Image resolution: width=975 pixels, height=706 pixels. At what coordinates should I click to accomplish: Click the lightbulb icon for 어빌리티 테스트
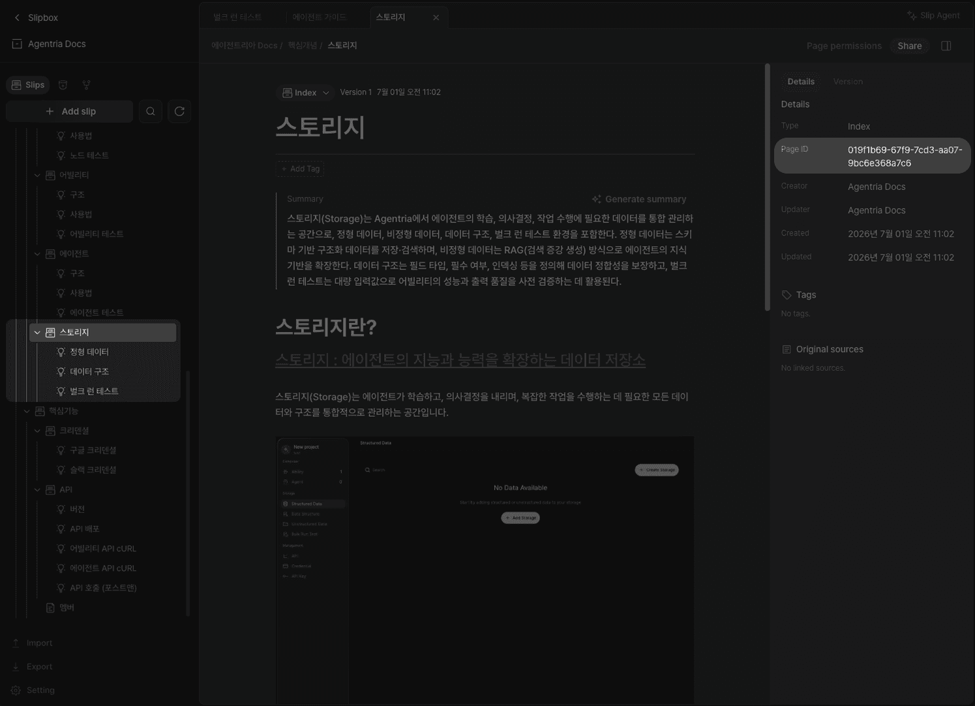point(61,234)
